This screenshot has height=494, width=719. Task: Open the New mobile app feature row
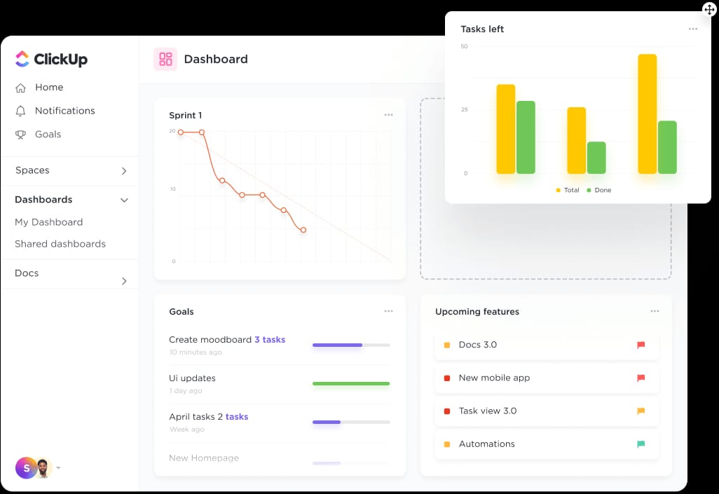547,378
